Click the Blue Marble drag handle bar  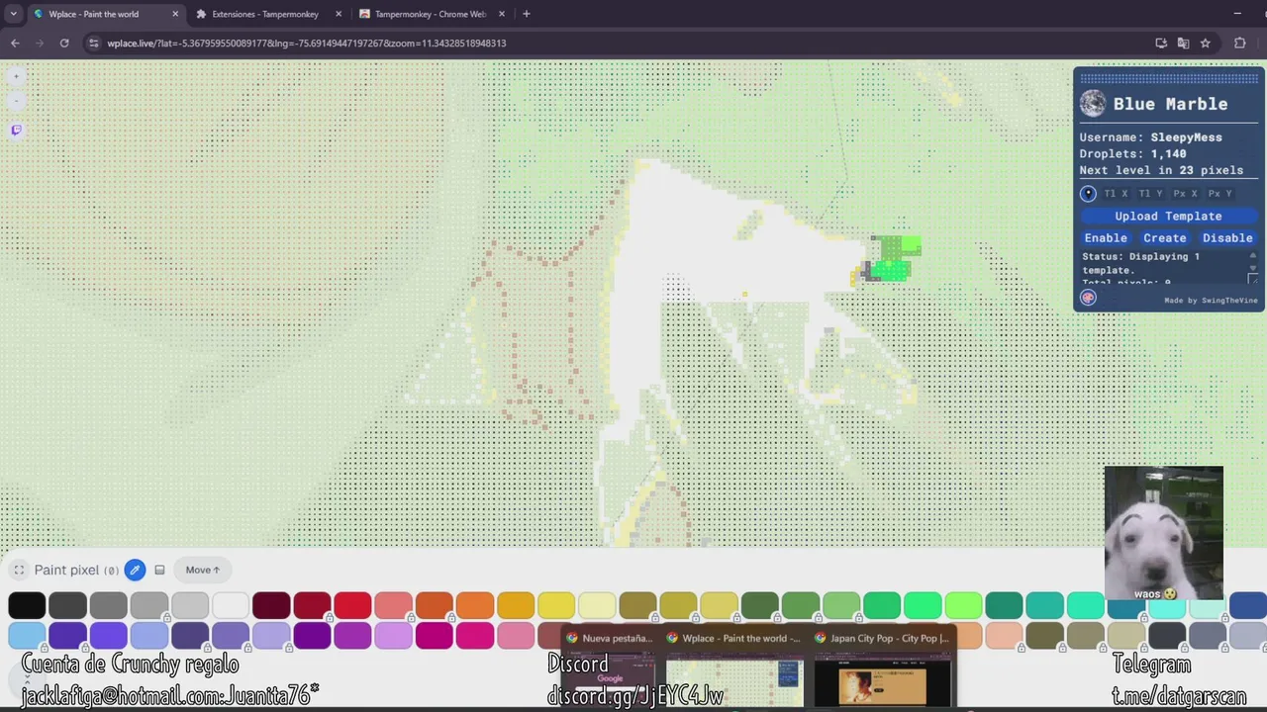click(x=1168, y=78)
